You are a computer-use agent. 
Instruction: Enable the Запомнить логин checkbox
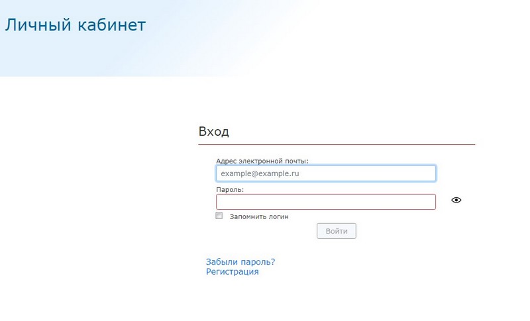click(x=219, y=216)
